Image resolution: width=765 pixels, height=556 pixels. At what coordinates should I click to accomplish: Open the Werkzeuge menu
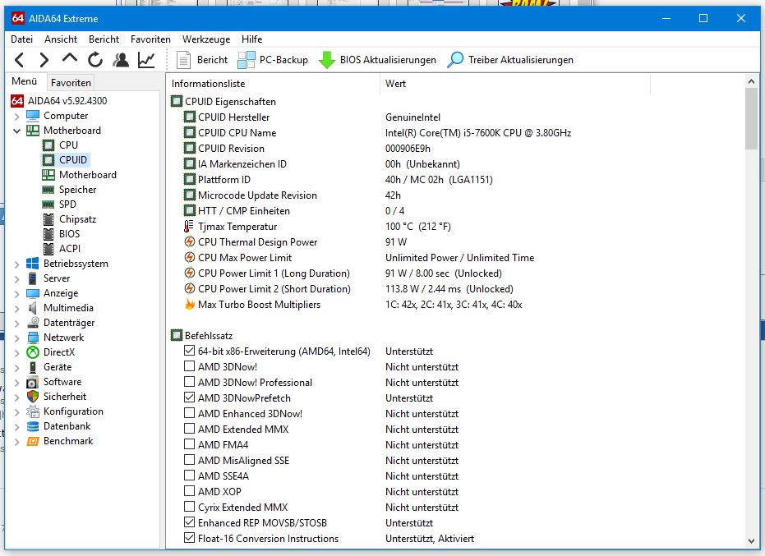pyautogui.click(x=206, y=39)
